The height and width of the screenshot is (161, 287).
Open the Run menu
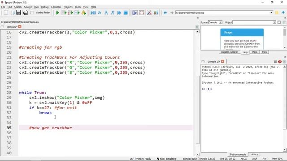(x=36, y=7)
